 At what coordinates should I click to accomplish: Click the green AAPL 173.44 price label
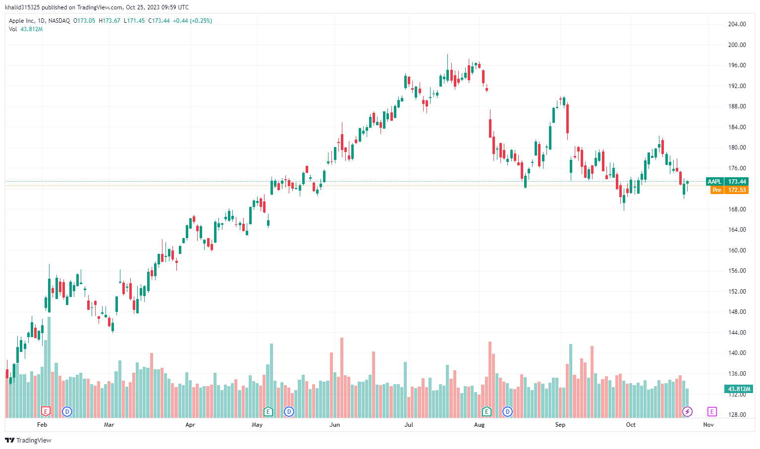(727, 182)
